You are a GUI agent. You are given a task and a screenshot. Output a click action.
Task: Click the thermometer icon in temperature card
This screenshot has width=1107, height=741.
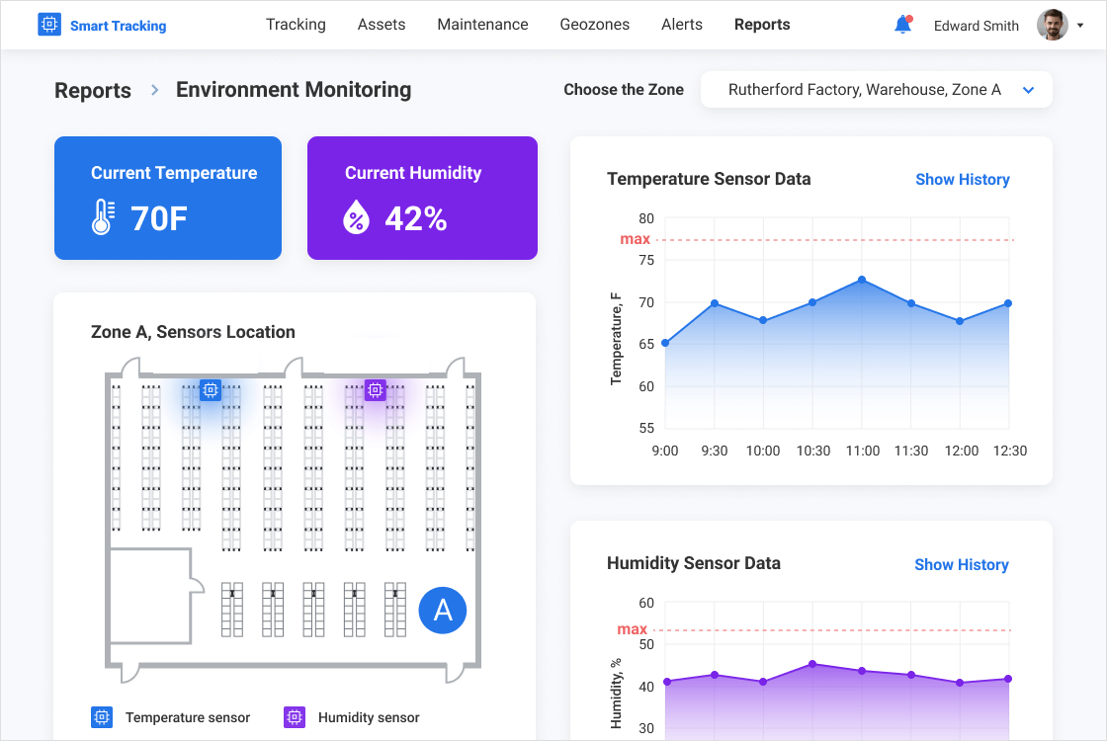point(103,217)
